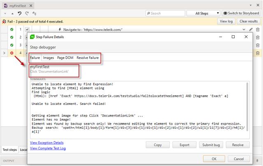Open the Resolve Failure tab
This screenshot has height=166, width=263.
coord(88,58)
